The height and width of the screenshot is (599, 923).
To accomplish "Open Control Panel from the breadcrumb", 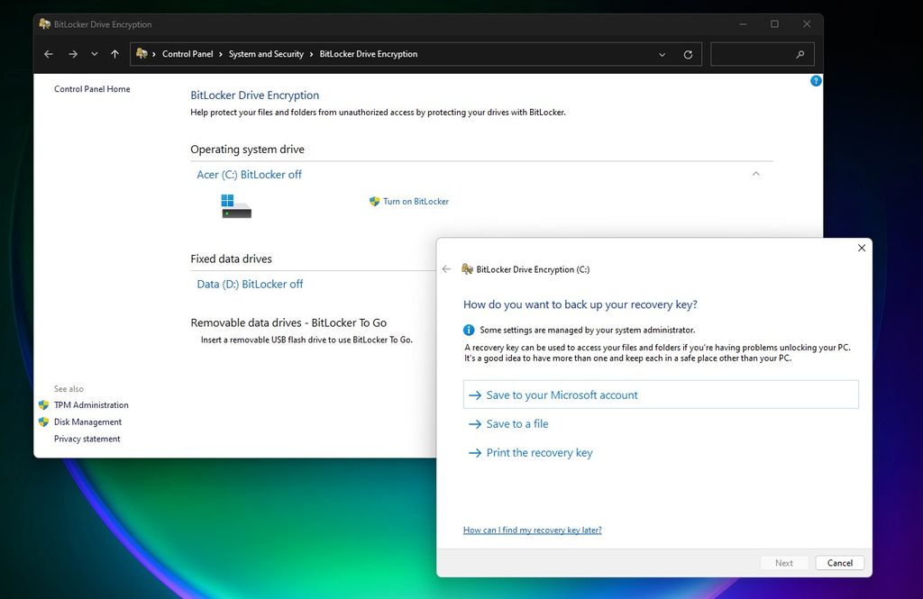I will point(187,54).
